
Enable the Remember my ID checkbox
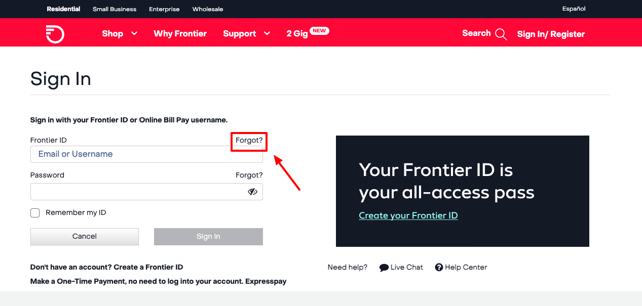34,212
